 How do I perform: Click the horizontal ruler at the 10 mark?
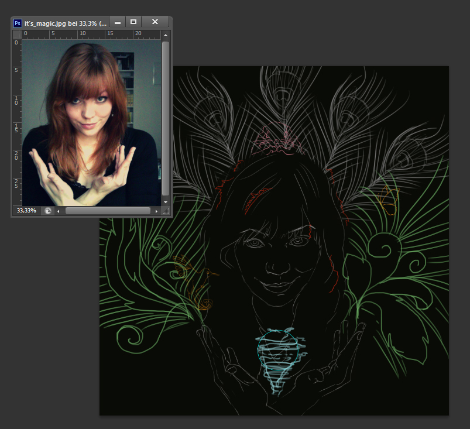[x=83, y=34]
